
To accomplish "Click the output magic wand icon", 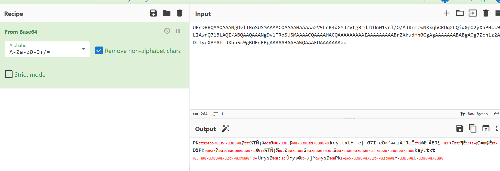I will pyautogui.click(x=225, y=129).
